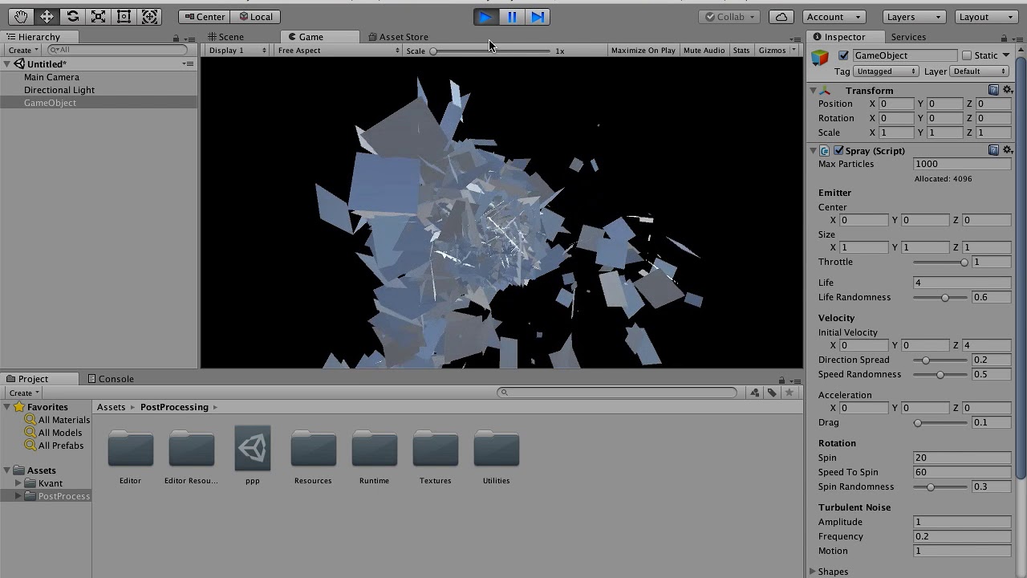Click the Play button

pos(486,16)
